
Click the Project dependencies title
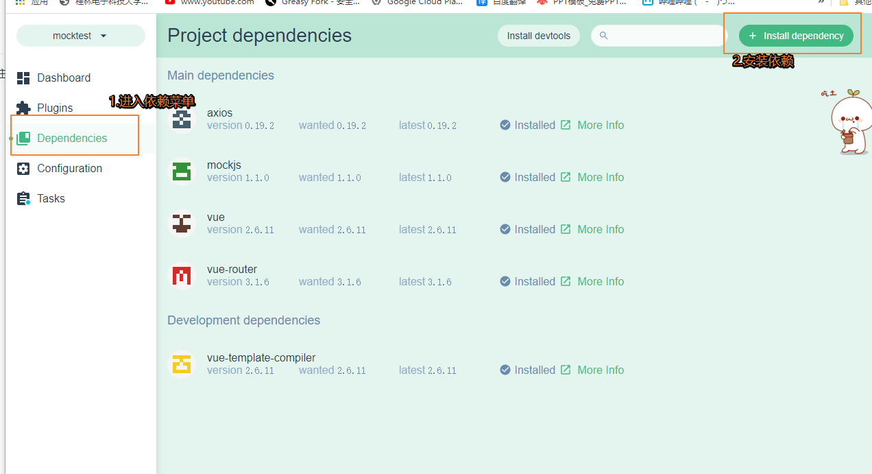pyautogui.click(x=259, y=36)
